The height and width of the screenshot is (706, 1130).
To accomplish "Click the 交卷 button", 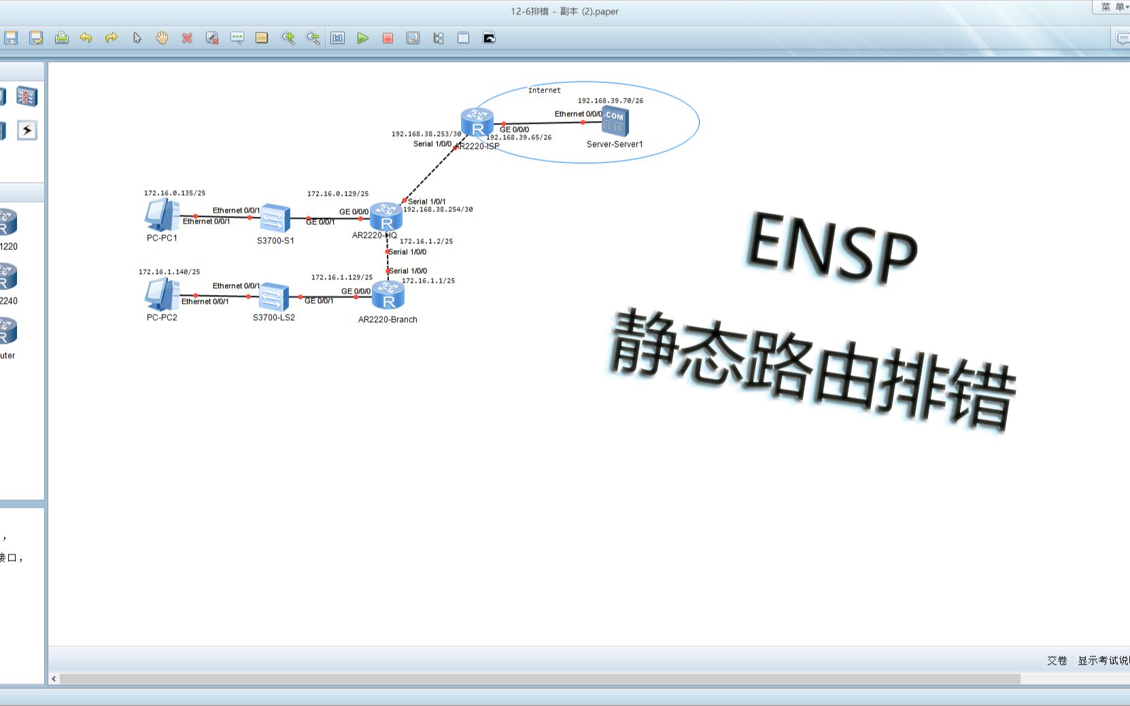I will 1057,660.
